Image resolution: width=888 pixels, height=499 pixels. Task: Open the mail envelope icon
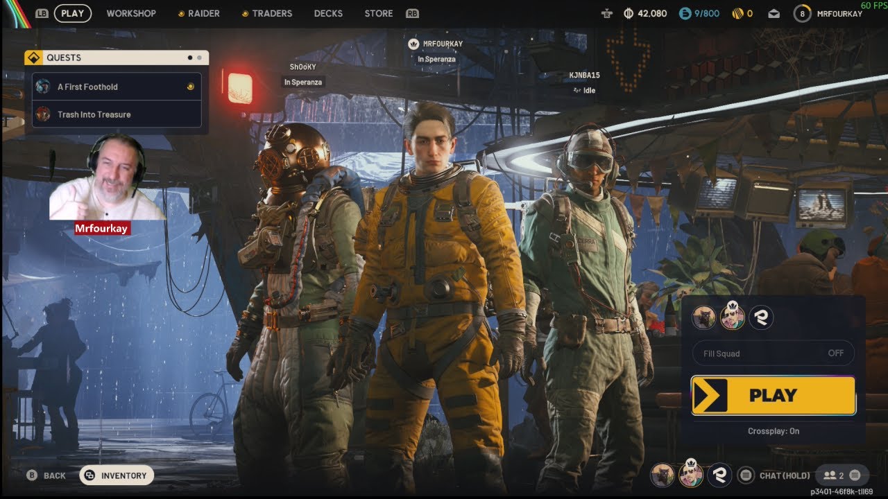point(774,13)
